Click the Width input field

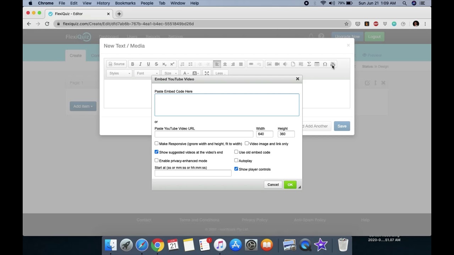pos(265,134)
